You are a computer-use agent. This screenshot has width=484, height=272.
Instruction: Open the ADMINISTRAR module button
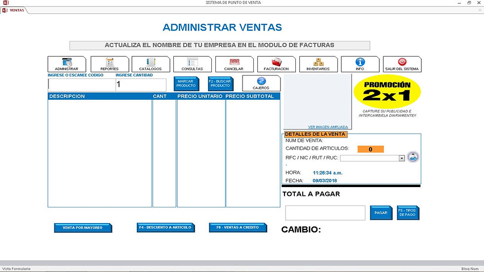pos(67,64)
